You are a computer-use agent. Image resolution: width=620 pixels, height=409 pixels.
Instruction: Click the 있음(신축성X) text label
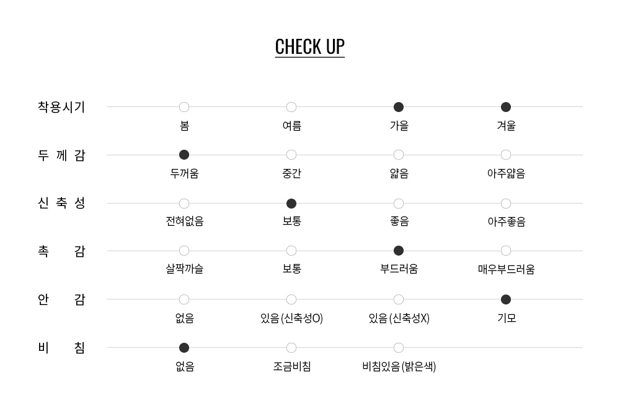coord(399,318)
